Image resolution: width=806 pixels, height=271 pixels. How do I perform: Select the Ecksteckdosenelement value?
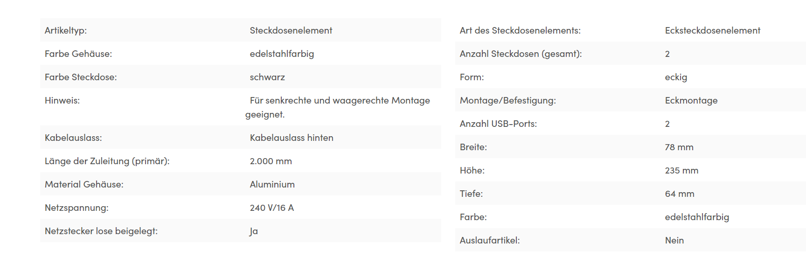tap(712, 30)
